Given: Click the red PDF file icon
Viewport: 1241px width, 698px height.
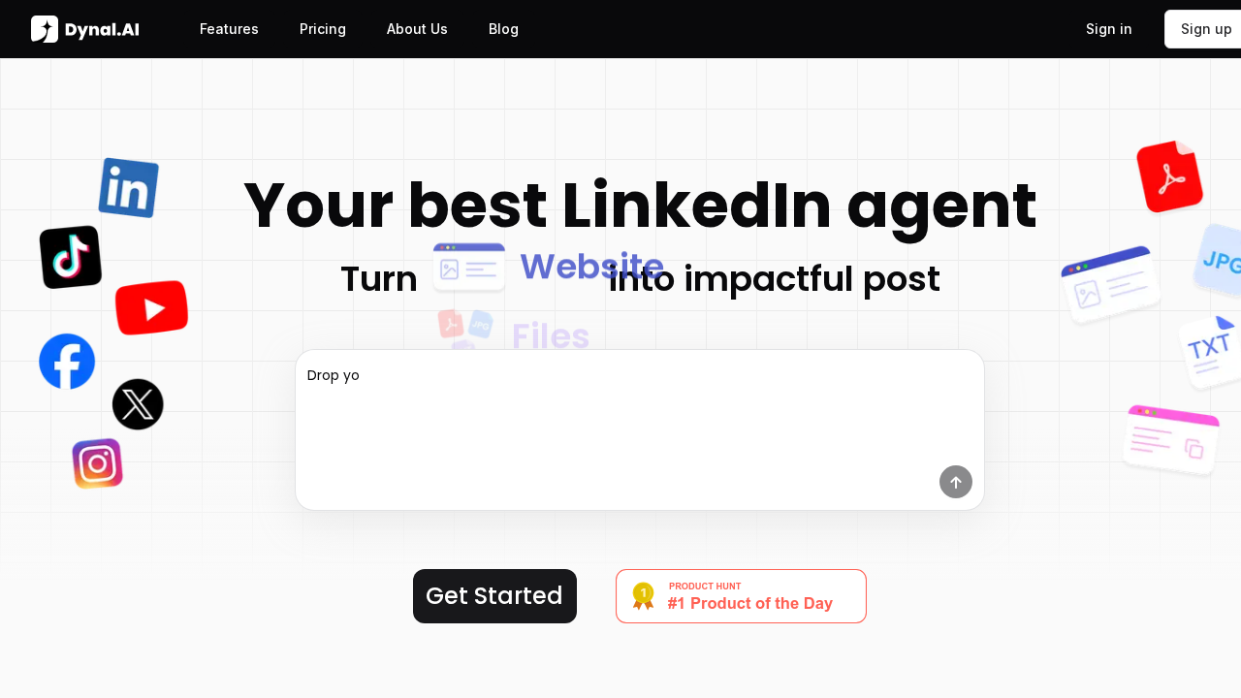Looking at the screenshot, I should tap(1169, 177).
